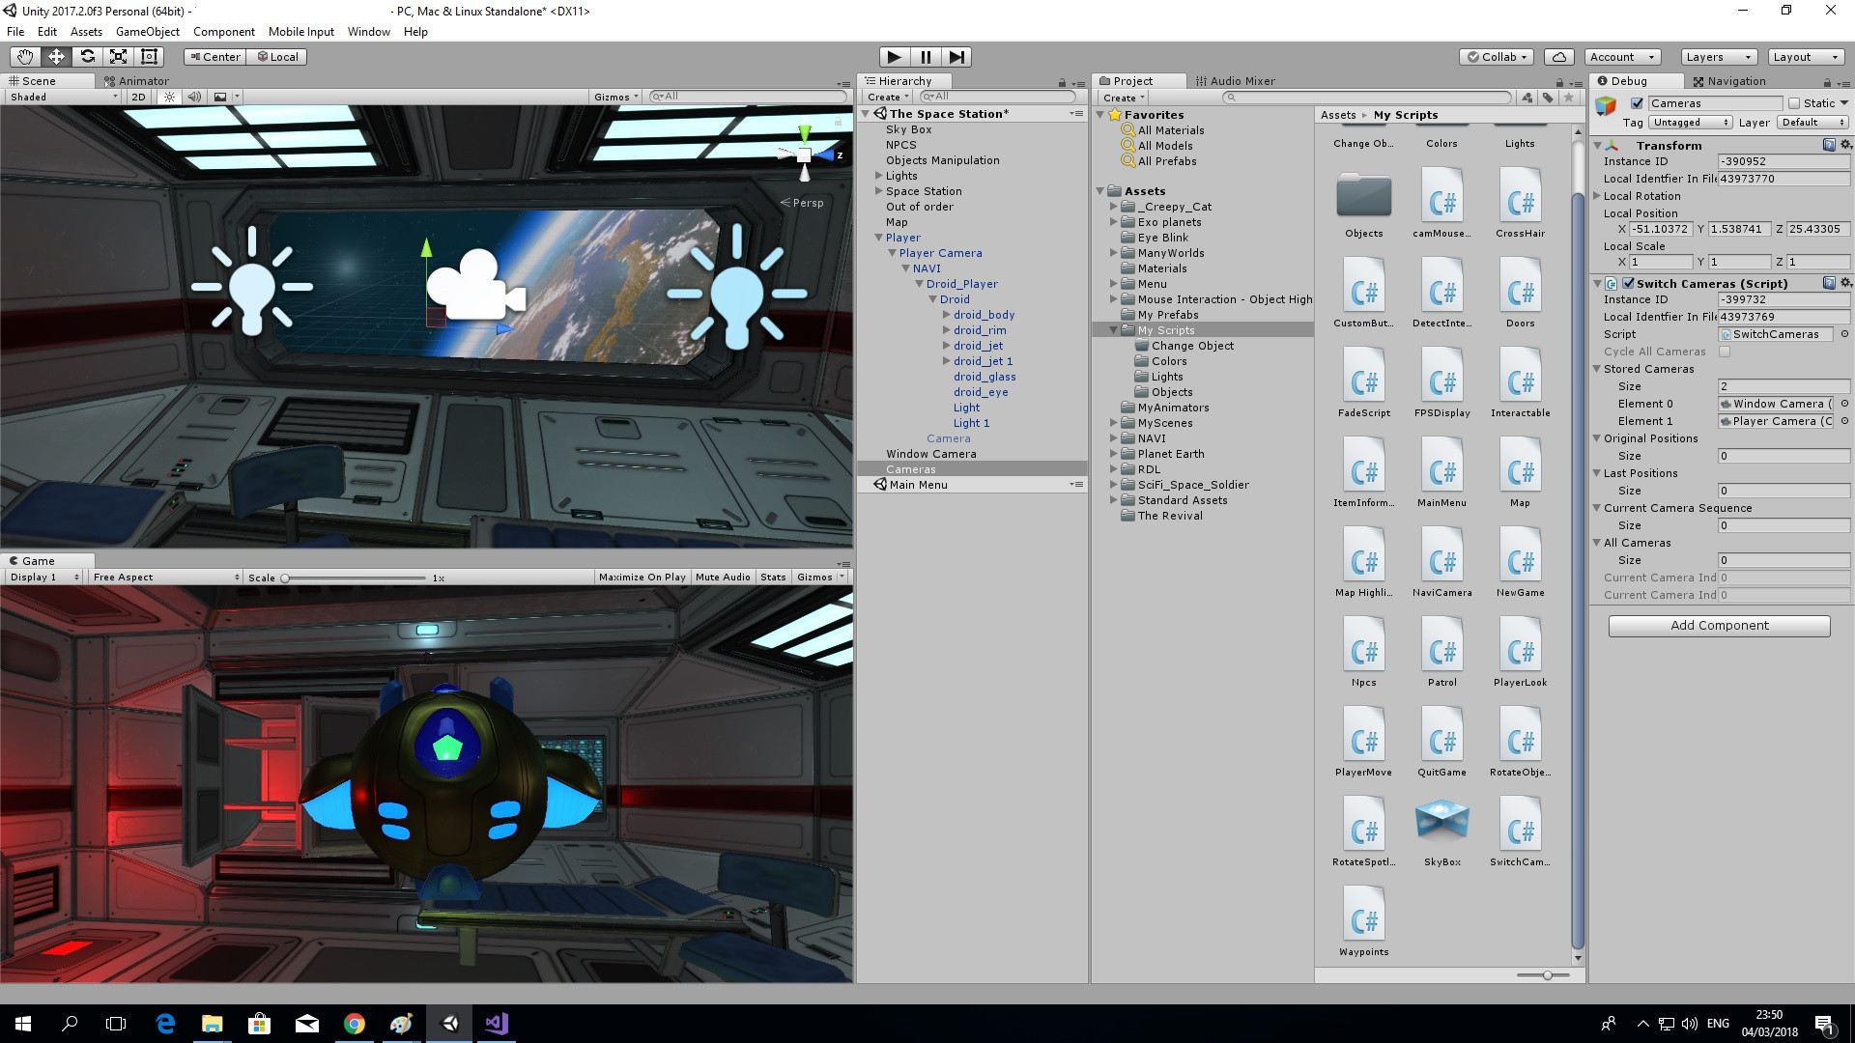
Task: Adjust the Game view Scale slider
Action: pos(354,578)
